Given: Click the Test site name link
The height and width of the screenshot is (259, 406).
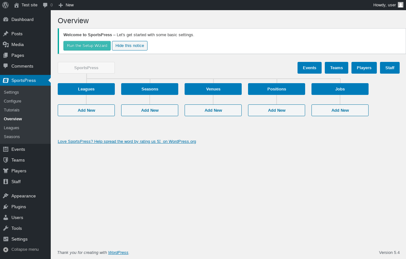Looking at the screenshot, I should [x=29, y=5].
